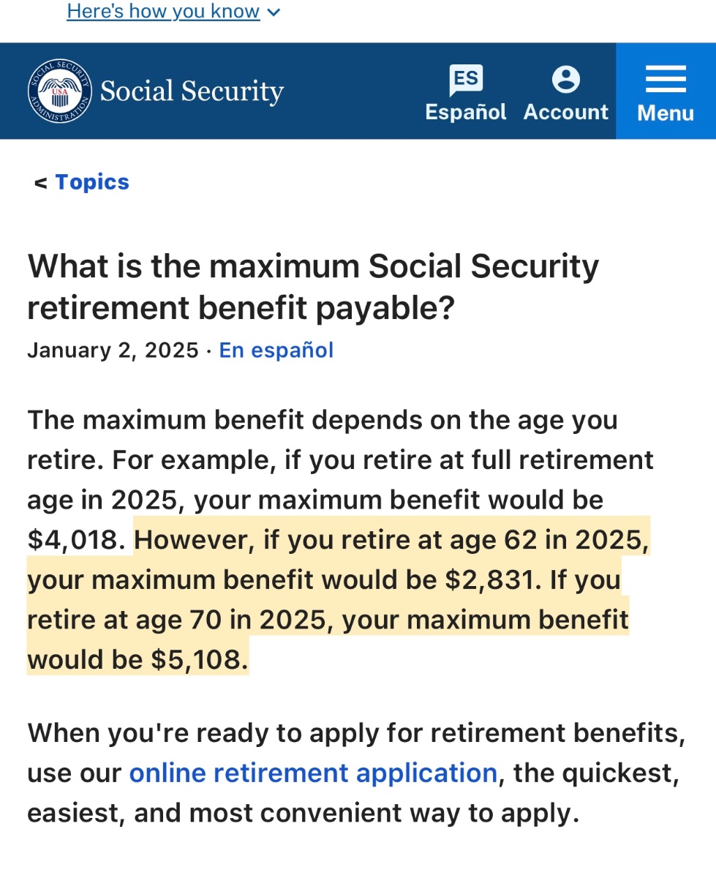The width and height of the screenshot is (716, 878).
Task: Switch article with the "En español" link
Action: (x=276, y=350)
